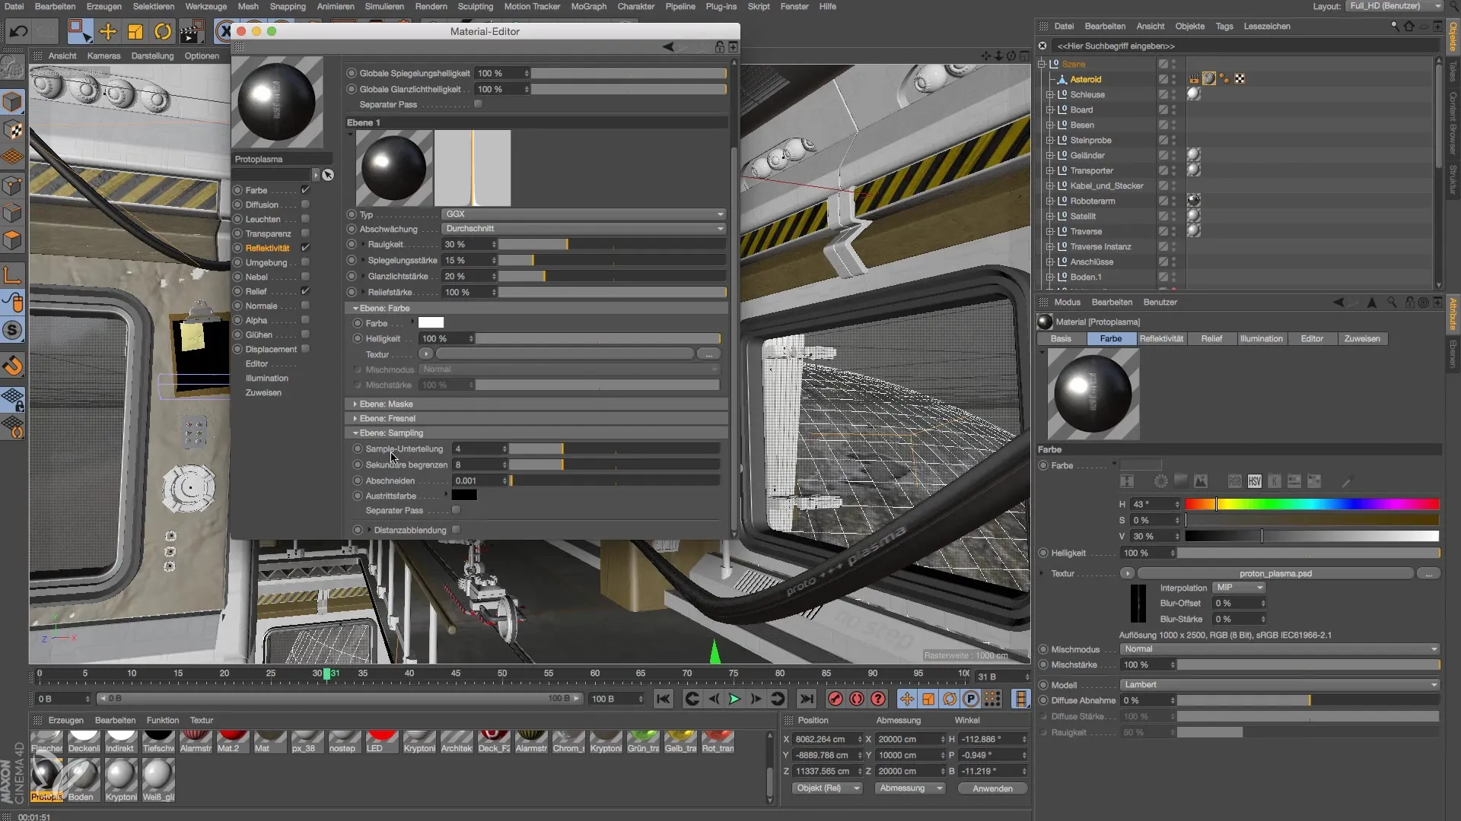1461x821 pixels.
Task: Toggle autokeying icon
Action: [x=857, y=699]
